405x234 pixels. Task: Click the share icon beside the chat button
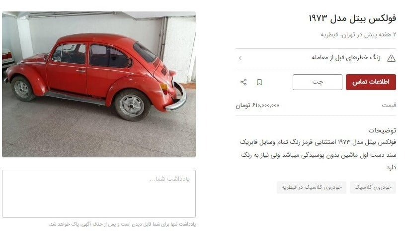tap(243, 82)
